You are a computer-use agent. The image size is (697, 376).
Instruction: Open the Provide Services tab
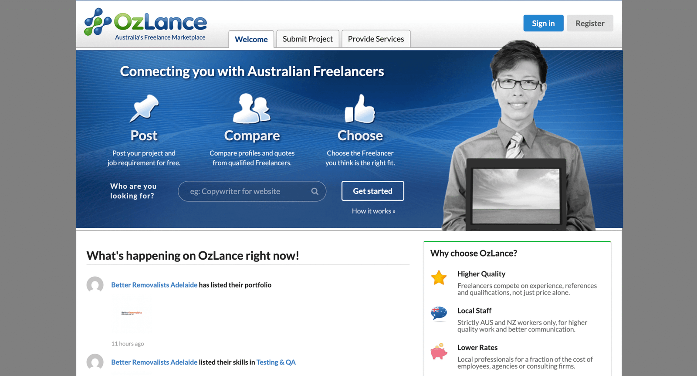coord(376,39)
